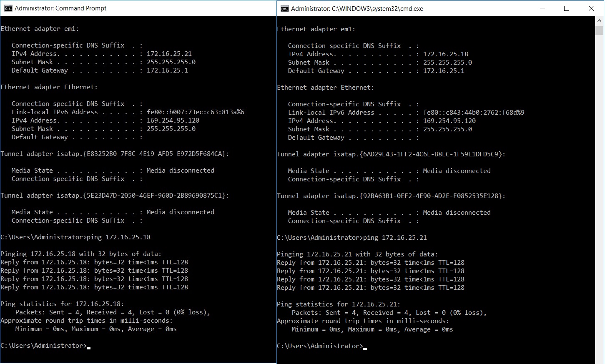Viewport: 610px width, 364px height.
Task: Click 'Ping statistics for 172.16.25.21:' line
Action: pyautogui.click(x=339, y=304)
